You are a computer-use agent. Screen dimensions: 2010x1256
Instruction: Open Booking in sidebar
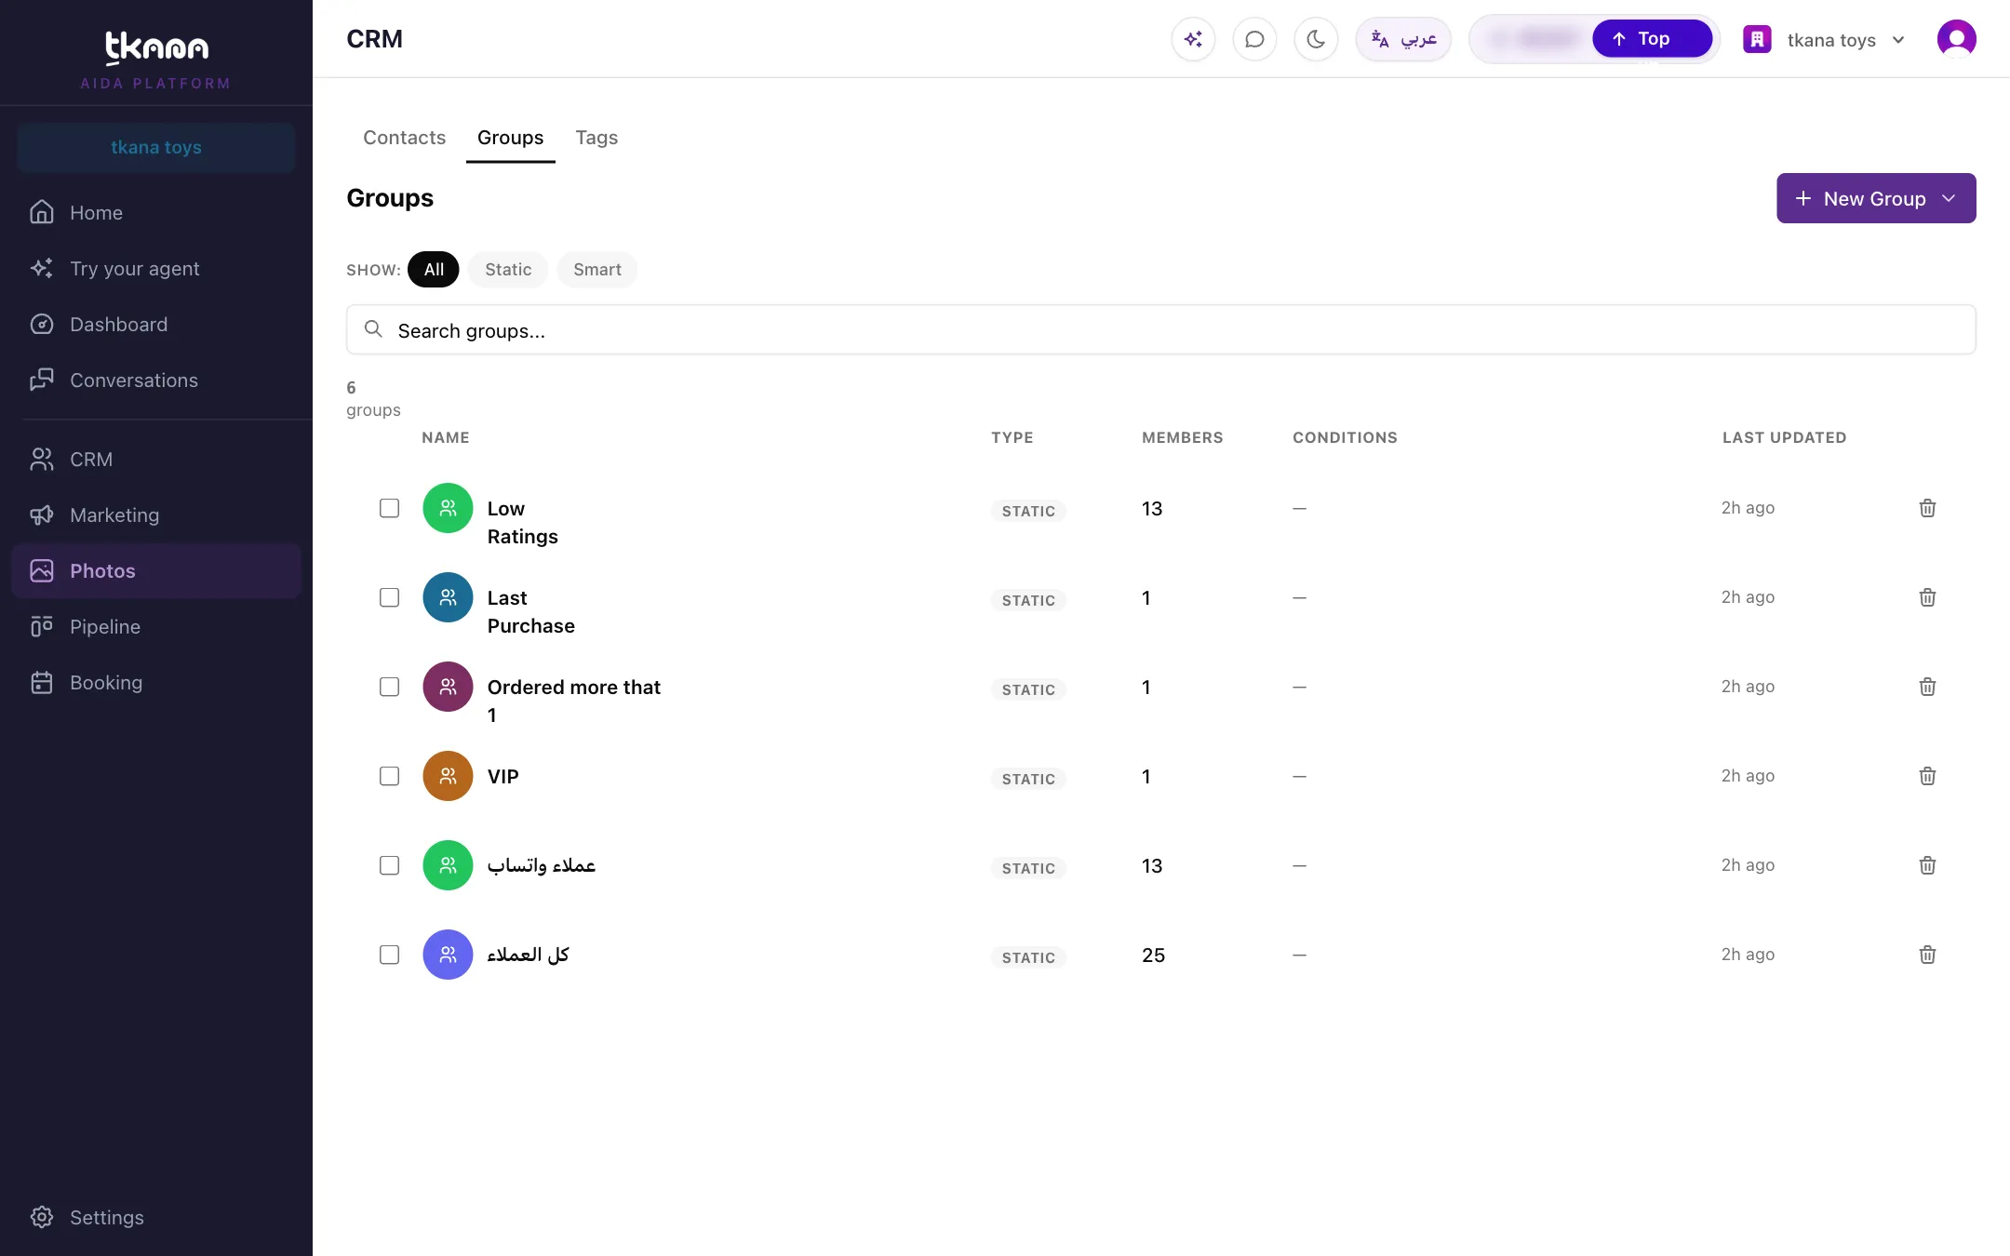click(156, 683)
